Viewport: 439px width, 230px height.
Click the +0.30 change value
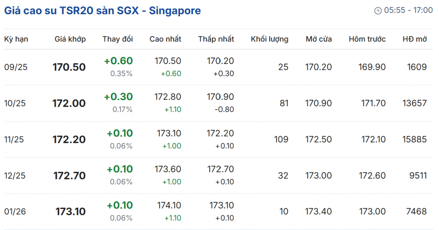[x=119, y=97]
